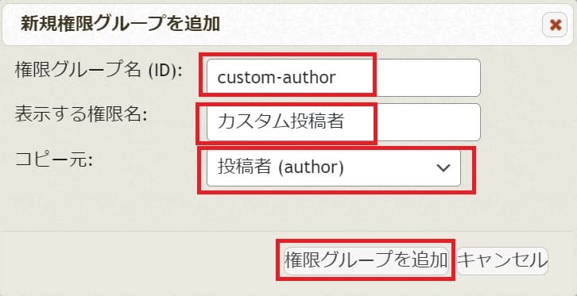Click the コピー元: label
Screen dimensions: 577x296
click(54, 160)
